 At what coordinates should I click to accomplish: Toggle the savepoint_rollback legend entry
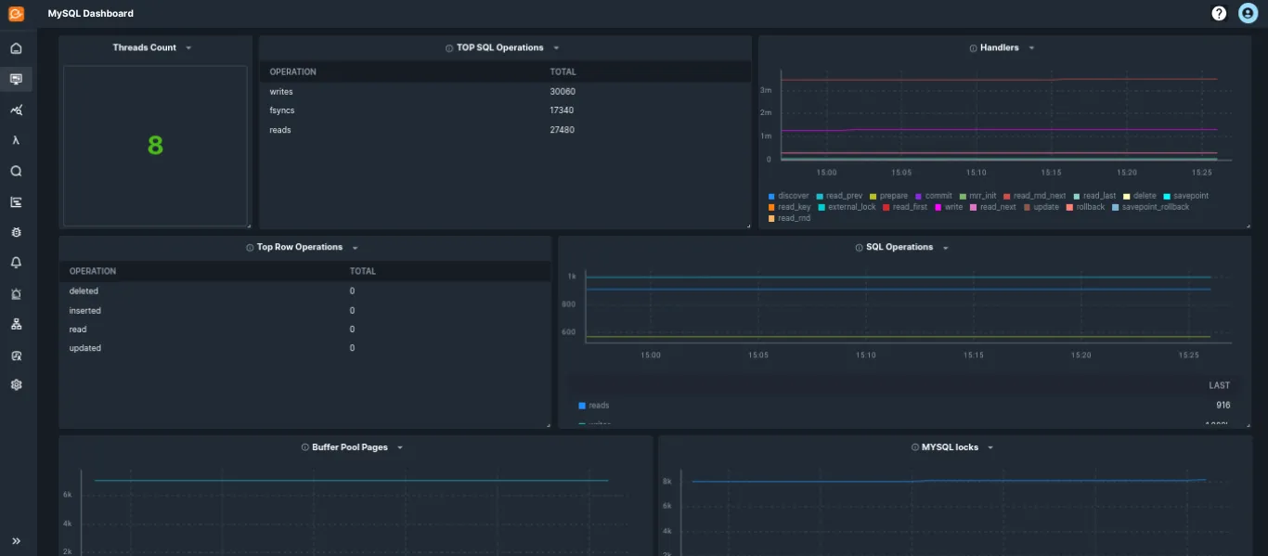click(1150, 207)
